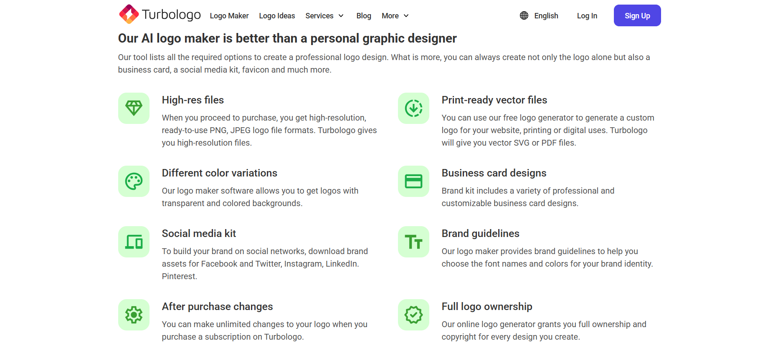
Task: Click the verified badge Full logo ownership icon
Action: point(413,315)
